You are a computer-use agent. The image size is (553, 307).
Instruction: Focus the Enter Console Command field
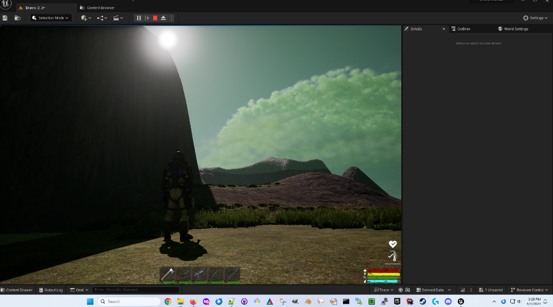[x=136, y=290]
